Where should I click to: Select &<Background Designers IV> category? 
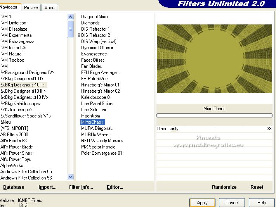27,72
